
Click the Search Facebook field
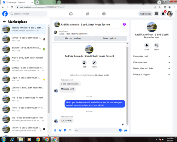(28, 14)
